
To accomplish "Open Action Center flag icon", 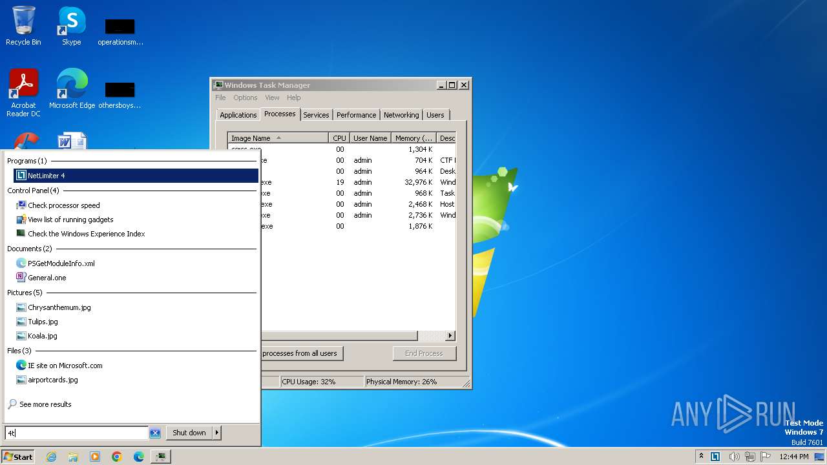I will tap(766, 457).
